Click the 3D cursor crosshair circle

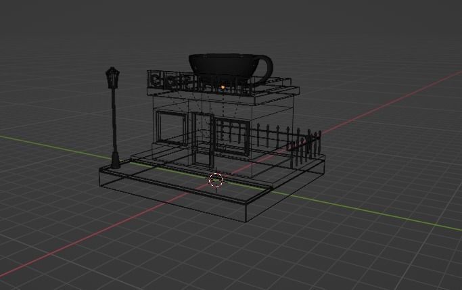(216, 180)
